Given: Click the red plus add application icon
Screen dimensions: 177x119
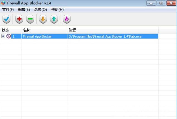Looking at the screenshot, I should (19, 19).
